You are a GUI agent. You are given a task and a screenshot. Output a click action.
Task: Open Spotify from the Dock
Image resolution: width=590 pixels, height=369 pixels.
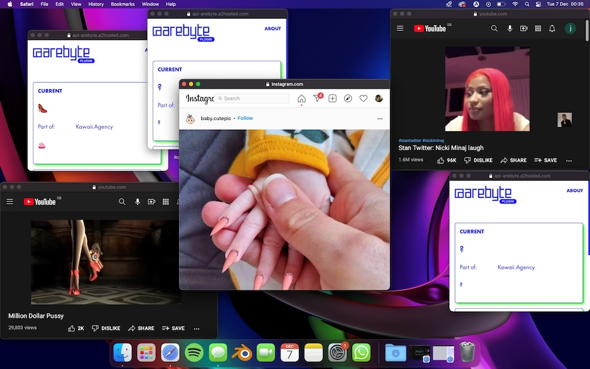194,353
